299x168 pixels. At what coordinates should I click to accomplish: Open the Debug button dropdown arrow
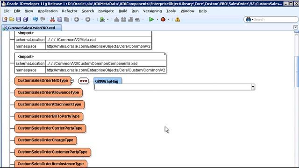(169, 19)
